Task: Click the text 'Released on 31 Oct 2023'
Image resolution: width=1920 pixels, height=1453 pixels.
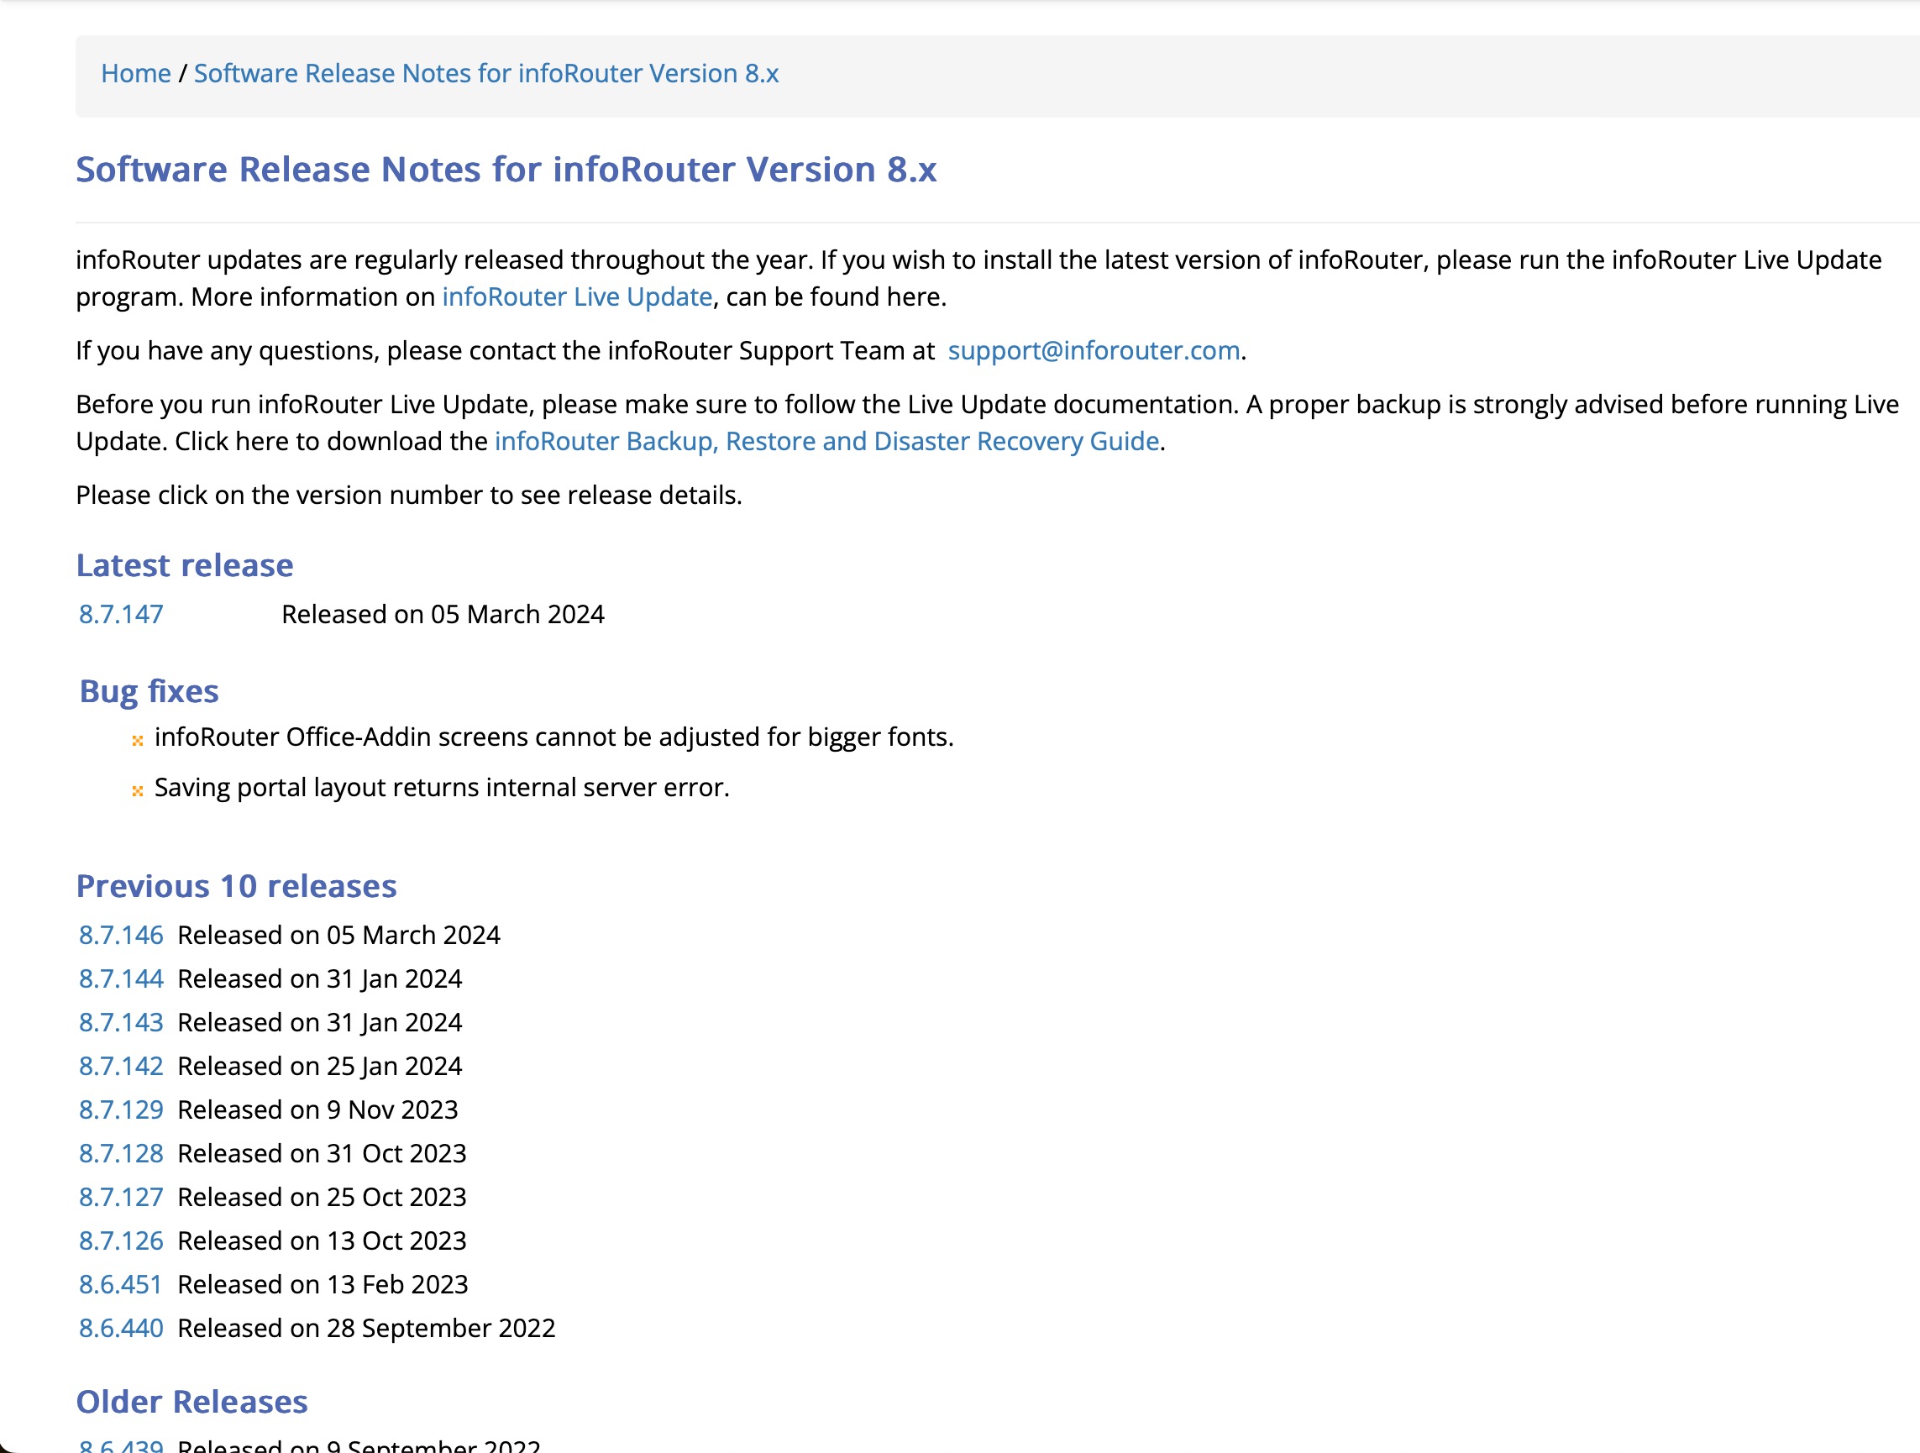Action: [322, 1153]
